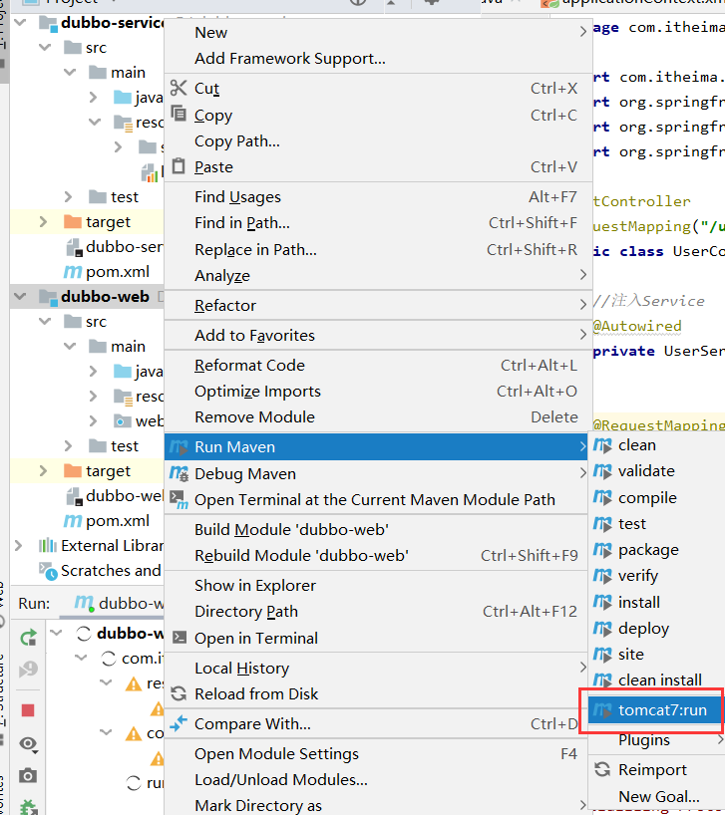Expand the External Libraries node
This screenshot has height=815, width=725.
tap(19, 545)
